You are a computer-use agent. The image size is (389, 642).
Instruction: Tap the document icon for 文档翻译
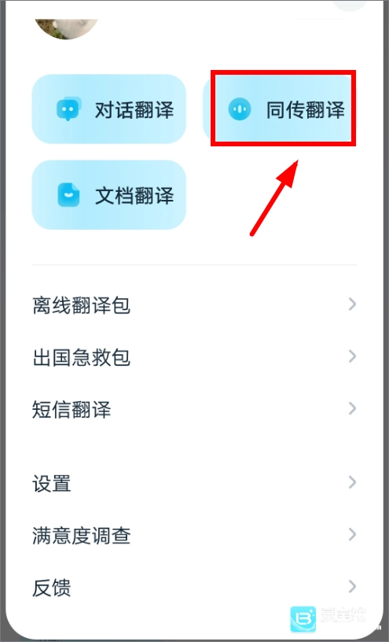click(68, 194)
